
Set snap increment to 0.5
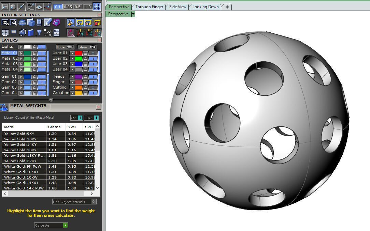pyautogui.click(x=77, y=7)
